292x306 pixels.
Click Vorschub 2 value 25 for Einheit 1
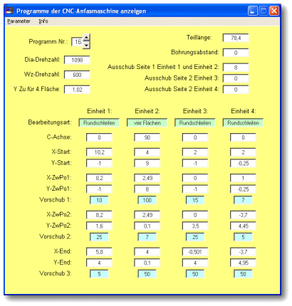point(99,237)
